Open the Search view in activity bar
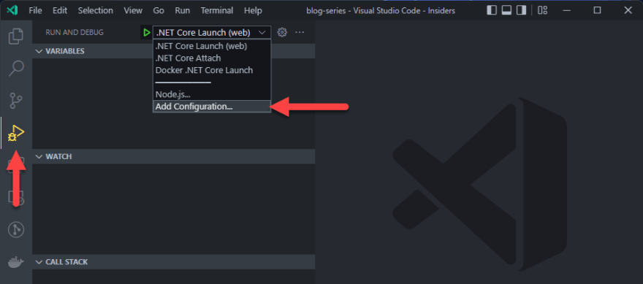This screenshot has height=284, width=643. (16, 68)
